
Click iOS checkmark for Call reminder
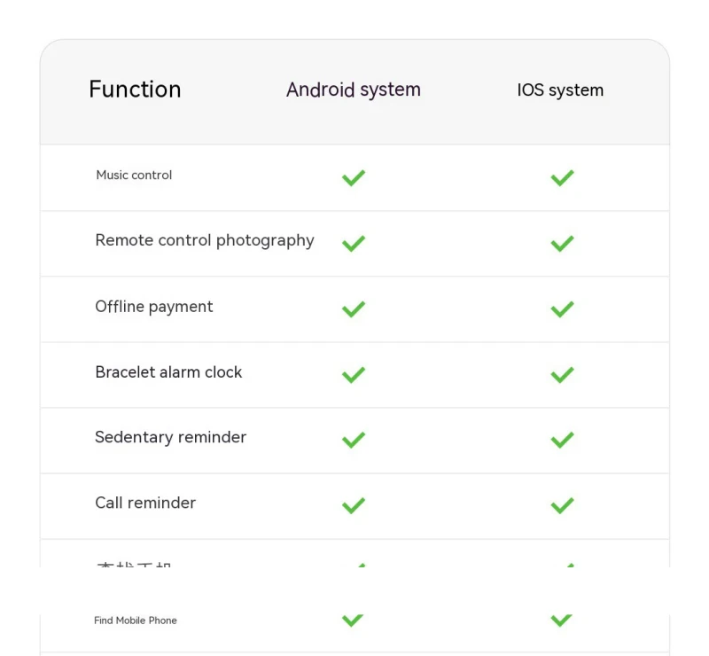[x=562, y=505]
